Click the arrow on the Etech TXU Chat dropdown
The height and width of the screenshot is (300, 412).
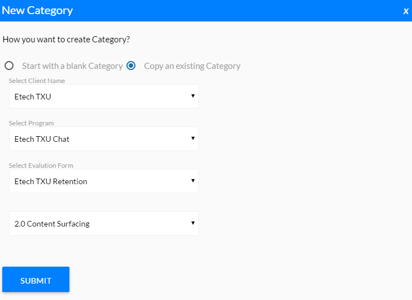click(193, 138)
